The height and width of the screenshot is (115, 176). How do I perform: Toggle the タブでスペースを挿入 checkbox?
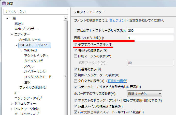(75, 45)
